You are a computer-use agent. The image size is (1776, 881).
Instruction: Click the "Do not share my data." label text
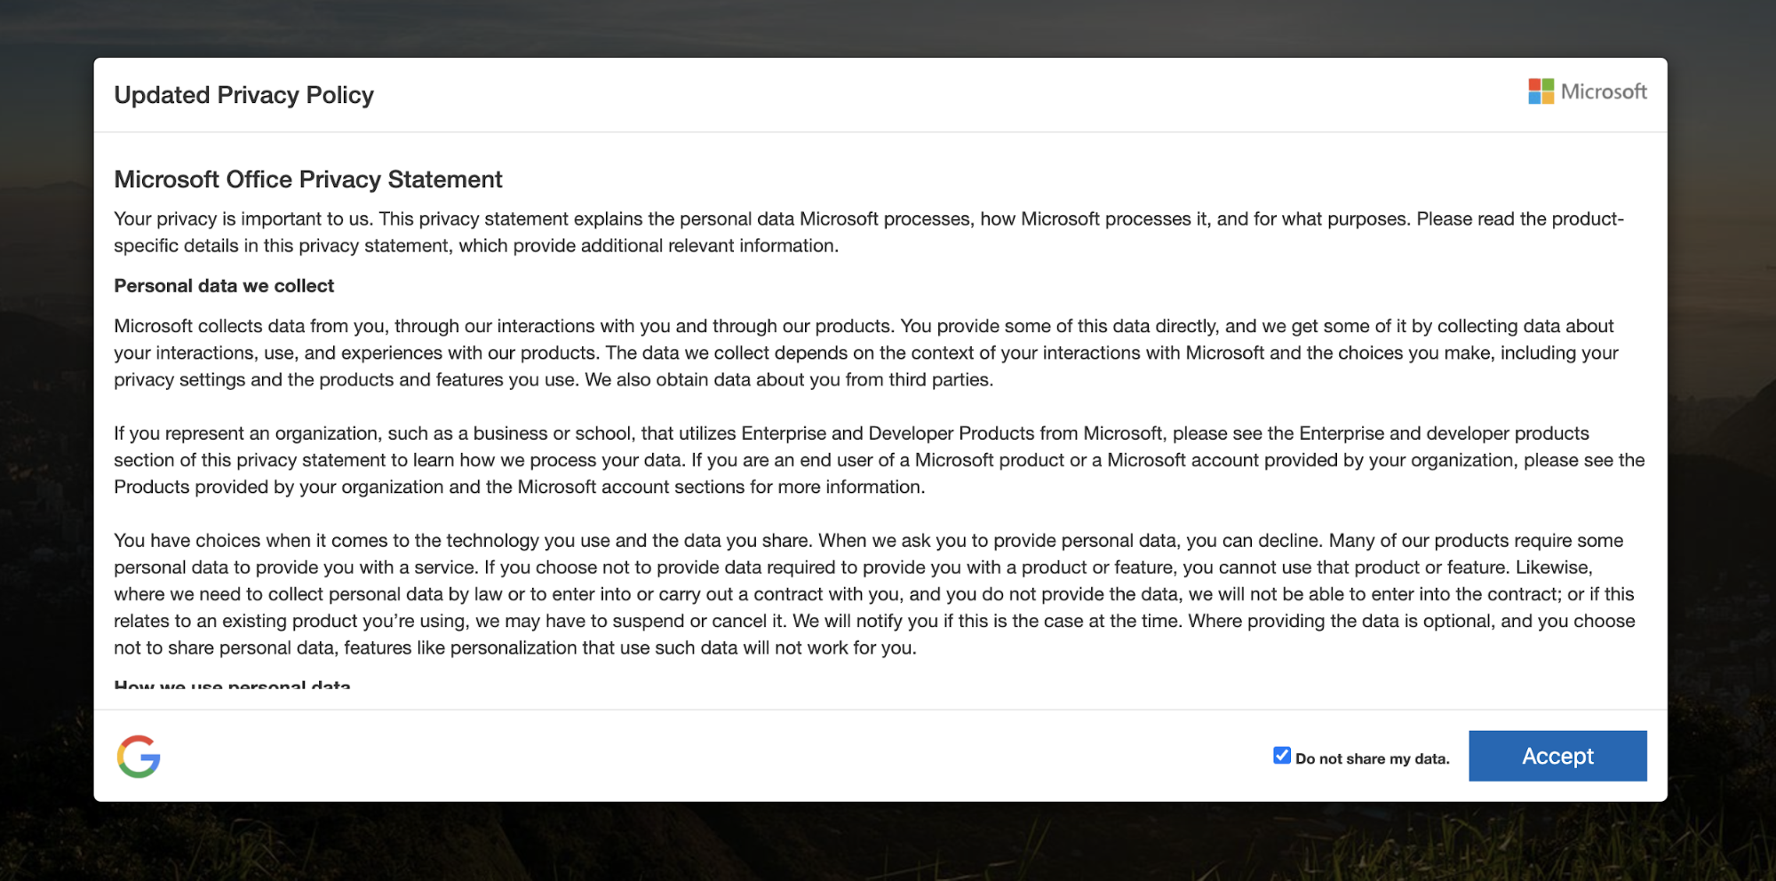(x=1372, y=758)
